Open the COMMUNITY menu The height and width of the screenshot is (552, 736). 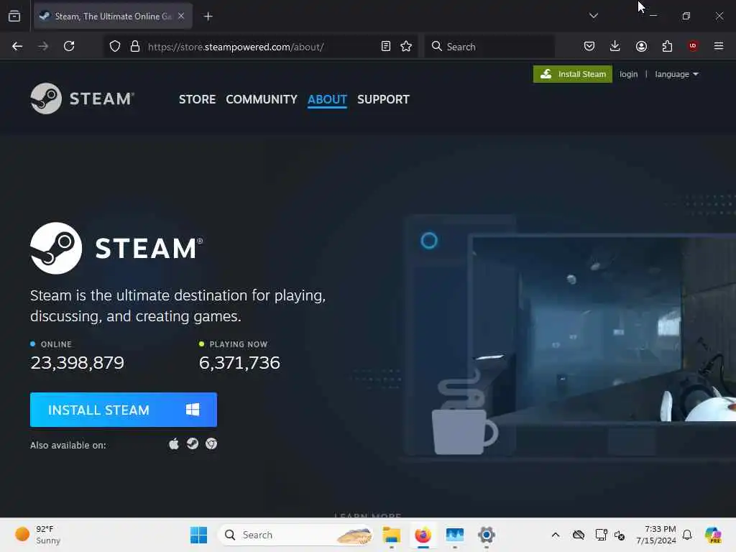pos(262,99)
